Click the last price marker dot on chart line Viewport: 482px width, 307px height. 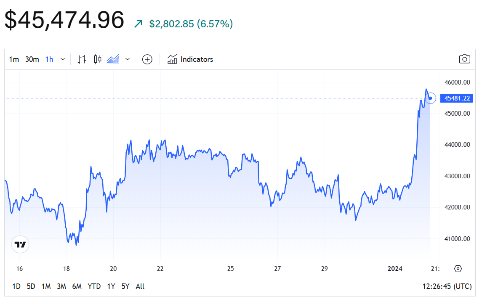click(x=430, y=98)
